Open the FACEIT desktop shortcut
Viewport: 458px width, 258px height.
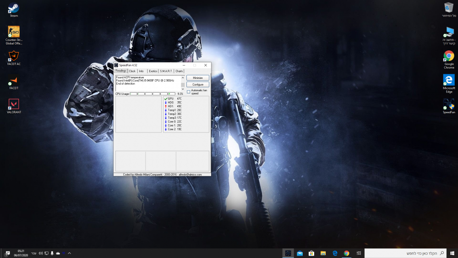pyautogui.click(x=14, y=82)
